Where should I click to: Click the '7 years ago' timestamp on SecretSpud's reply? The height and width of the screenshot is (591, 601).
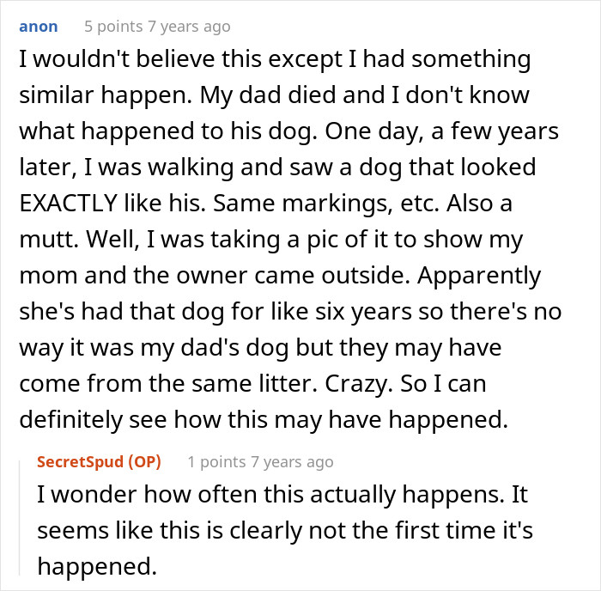[292, 462]
